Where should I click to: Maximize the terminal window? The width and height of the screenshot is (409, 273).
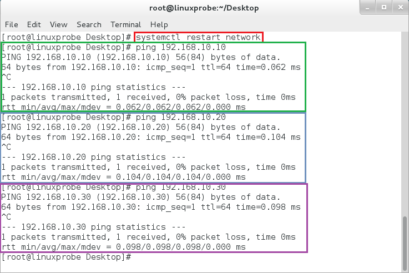[x=383, y=8]
